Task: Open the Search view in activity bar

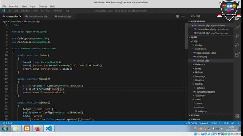Action: pos(237,27)
